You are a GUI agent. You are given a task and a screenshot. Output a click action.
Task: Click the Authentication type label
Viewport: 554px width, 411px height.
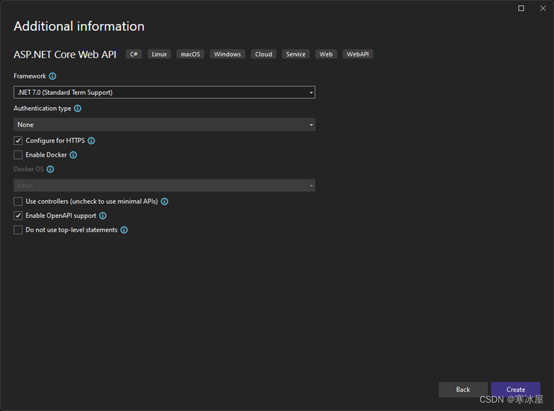tap(42, 108)
